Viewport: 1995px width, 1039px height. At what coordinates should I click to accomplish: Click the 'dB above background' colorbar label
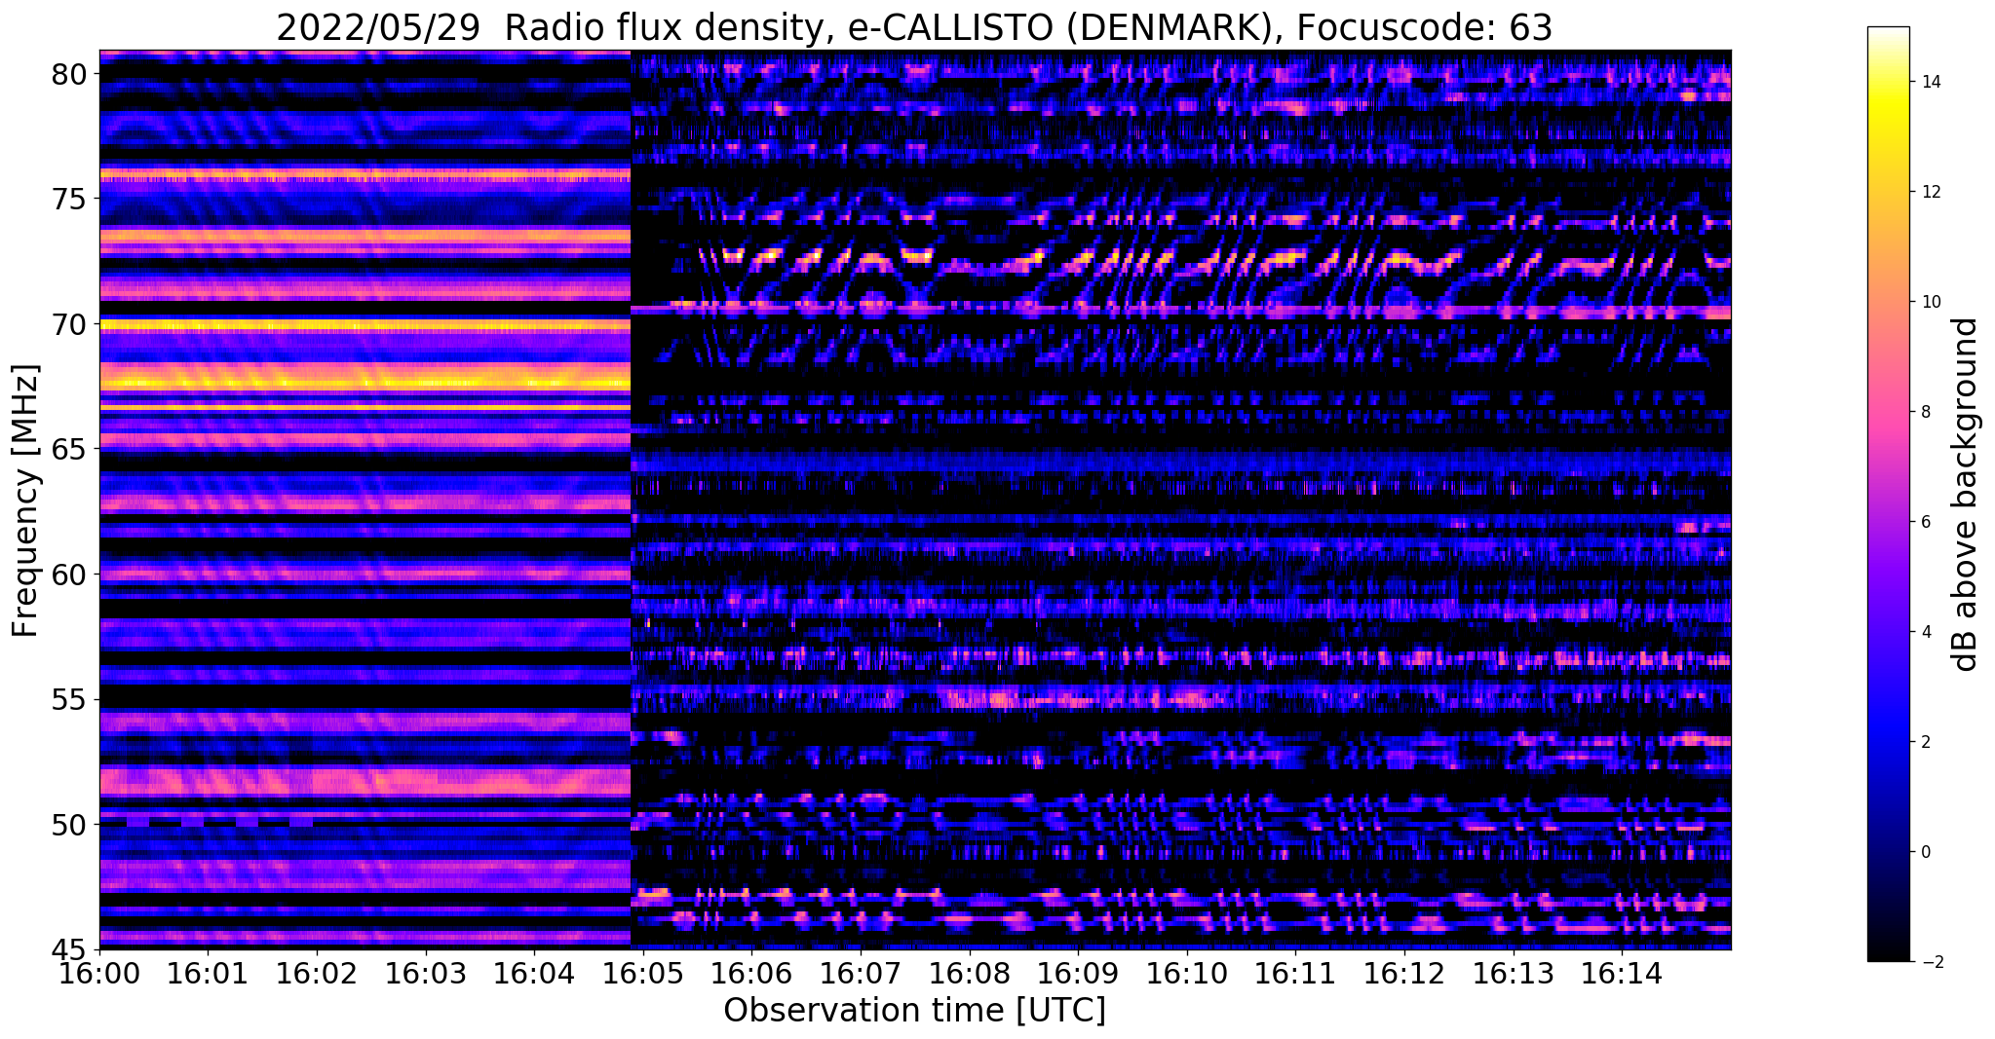[x=1966, y=495]
